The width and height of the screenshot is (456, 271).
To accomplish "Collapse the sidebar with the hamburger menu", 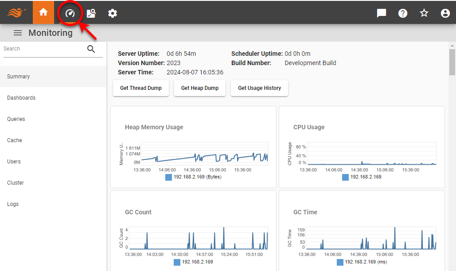I will pyautogui.click(x=18, y=32).
